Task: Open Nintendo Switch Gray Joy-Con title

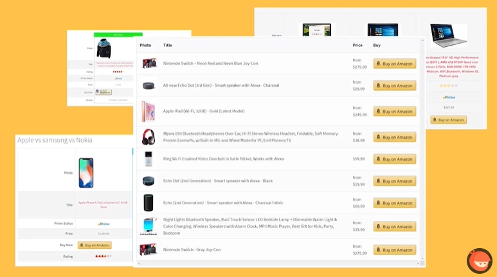Action: (x=192, y=249)
